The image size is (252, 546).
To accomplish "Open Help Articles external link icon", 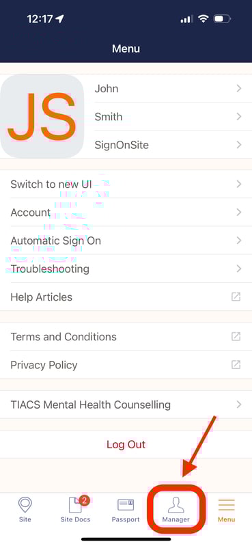I will pos(236,297).
